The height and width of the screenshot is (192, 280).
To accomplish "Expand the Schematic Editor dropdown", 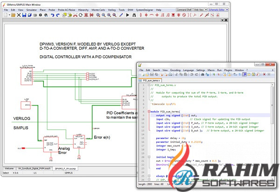I will [227, 10].
